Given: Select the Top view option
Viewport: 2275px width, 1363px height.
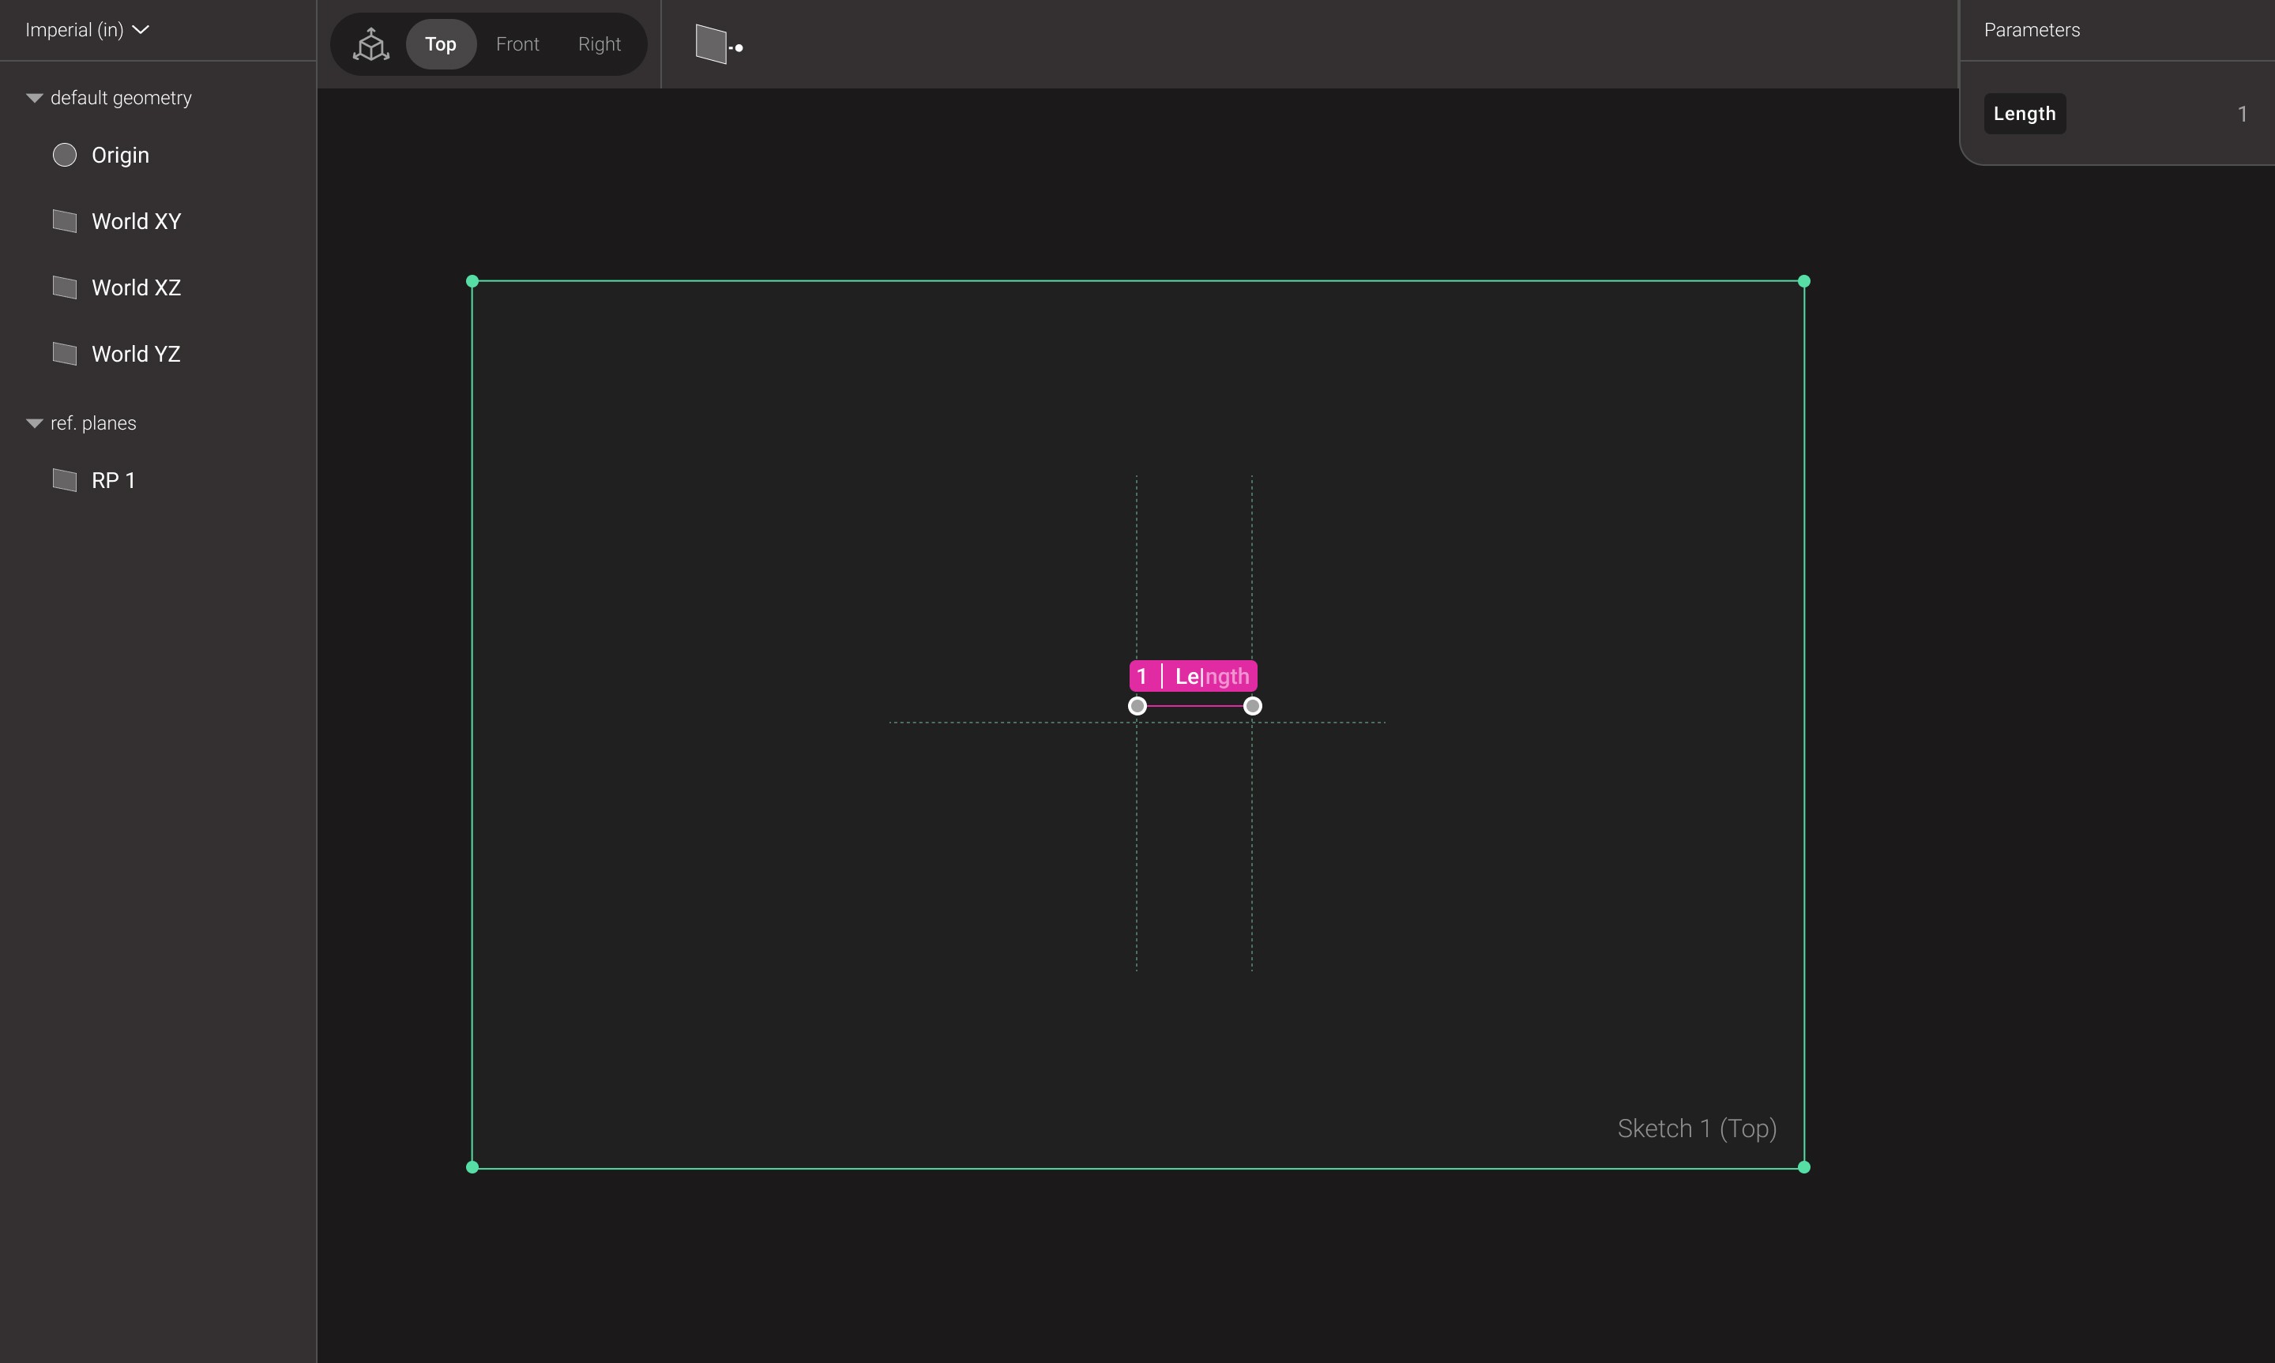Looking at the screenshot, I should (441, 43).
